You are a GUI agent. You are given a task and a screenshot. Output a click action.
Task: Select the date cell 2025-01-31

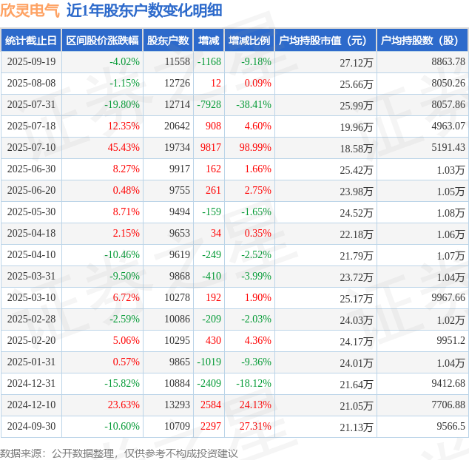click(x=31, y=362)
